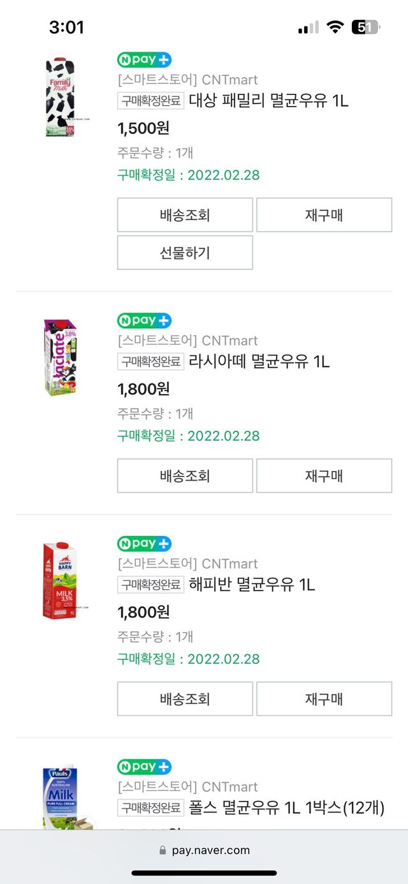The image size is (408, 884).
Task: Open the Pauls milk product thumbnail
Action: pos(60,798)
